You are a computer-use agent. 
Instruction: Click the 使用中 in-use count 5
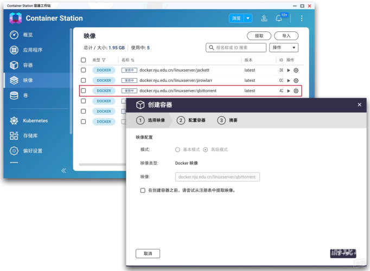click(148, 48)
